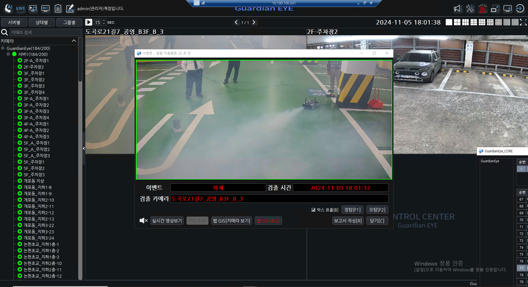
Task: Click the pop-out window resize icon
Action: [x=495, y=9]
